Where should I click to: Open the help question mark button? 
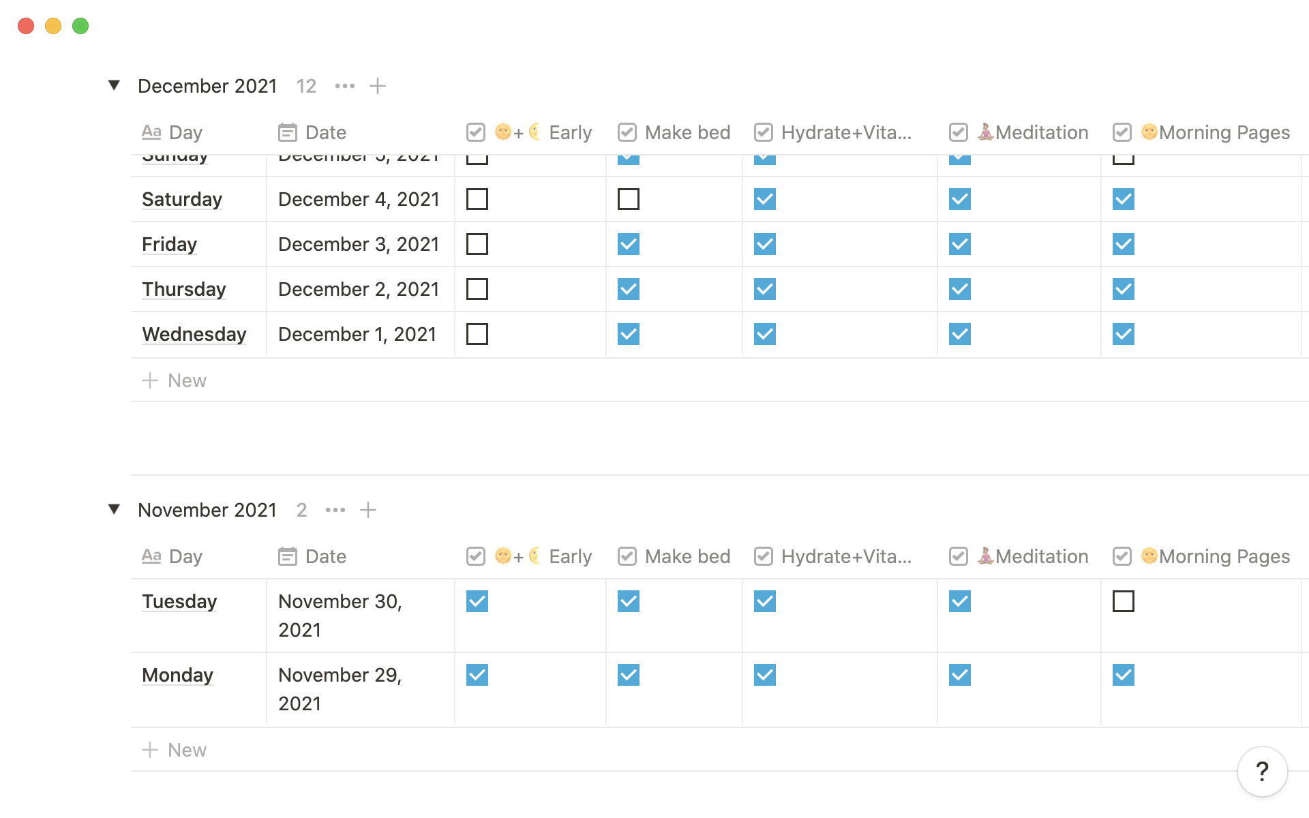click(1262, 772)
